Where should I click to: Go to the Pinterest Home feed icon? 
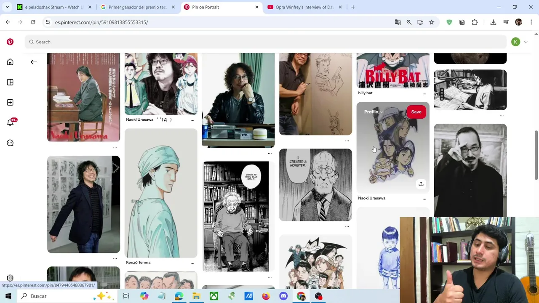pyautogui.click(x=10, y=62)
